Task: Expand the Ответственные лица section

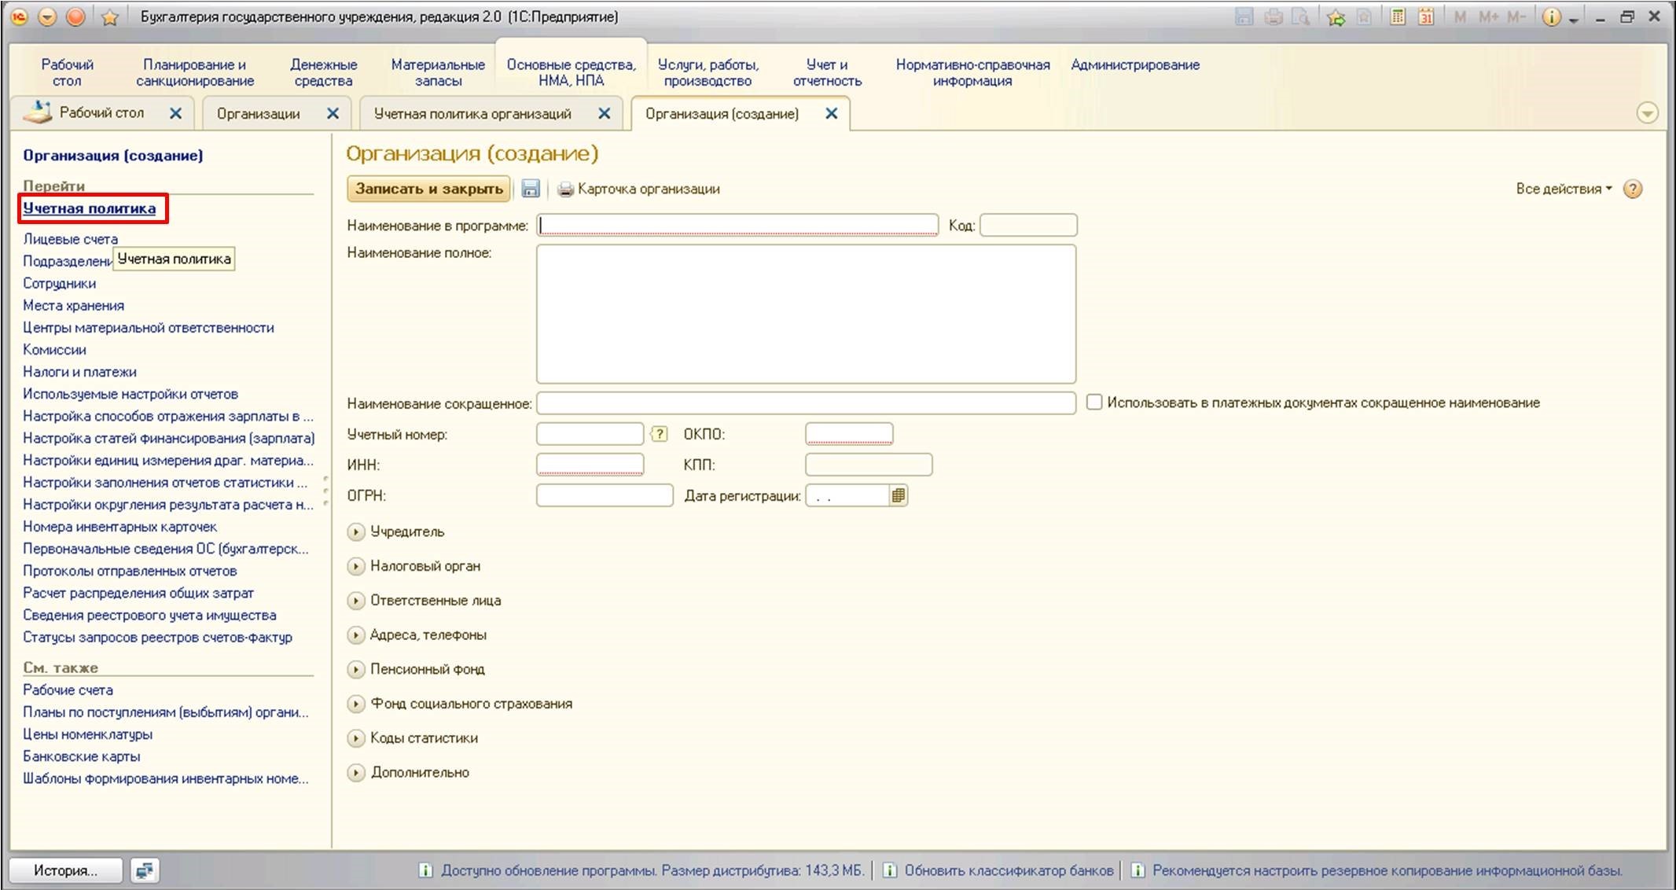Action: [356, 601]
